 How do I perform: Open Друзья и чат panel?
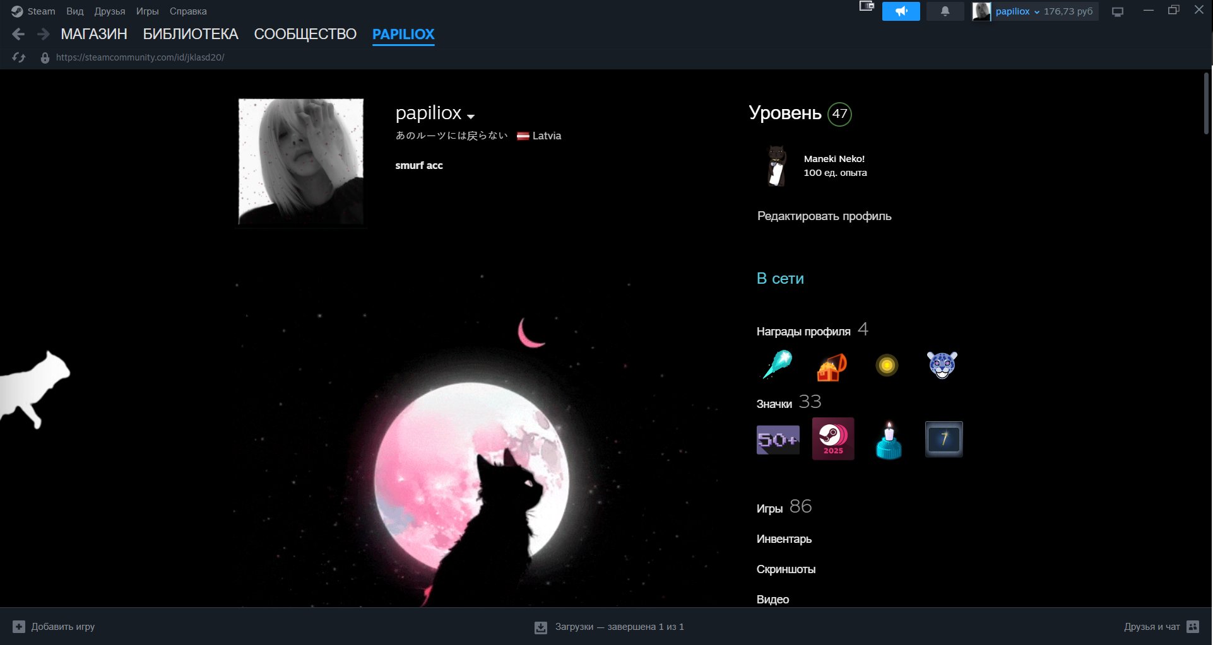(x=1152, y=627)
